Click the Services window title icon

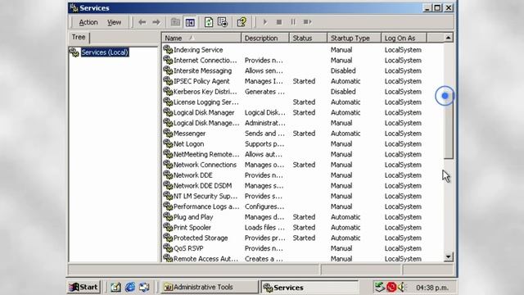[75, 7]
